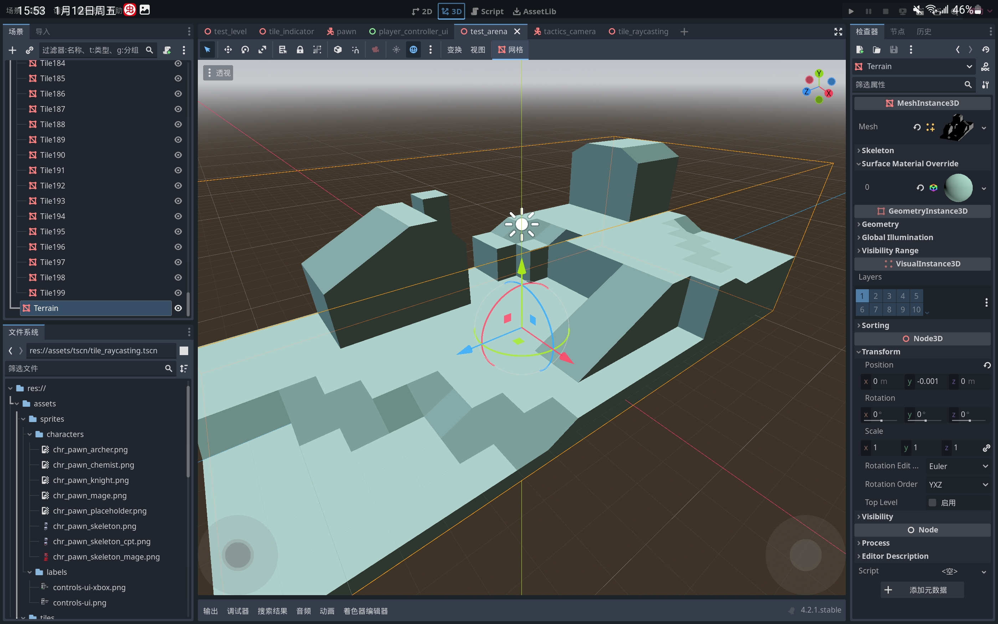This screenshot has width=998, height=624.
Task: Activate the Rotate Mode tool
Action: (245, 50)
